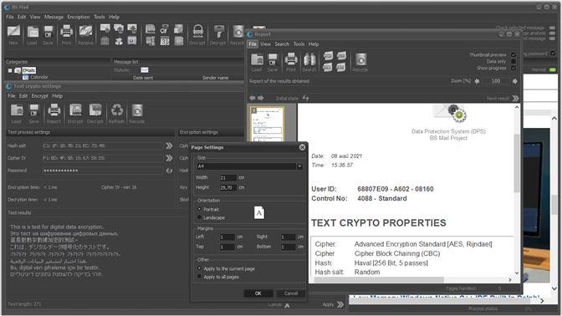
Task: Click the Recycle bin icon in Text crypto settings
Action: tap(137, 110)
